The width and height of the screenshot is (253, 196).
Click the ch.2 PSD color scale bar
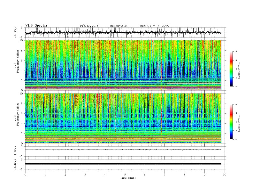pos(231,122)
